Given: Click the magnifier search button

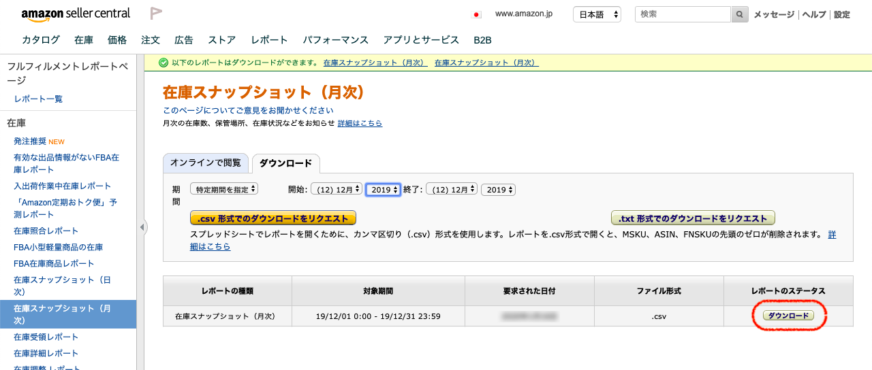Looking at the screenshot, I should coord(740,14).
